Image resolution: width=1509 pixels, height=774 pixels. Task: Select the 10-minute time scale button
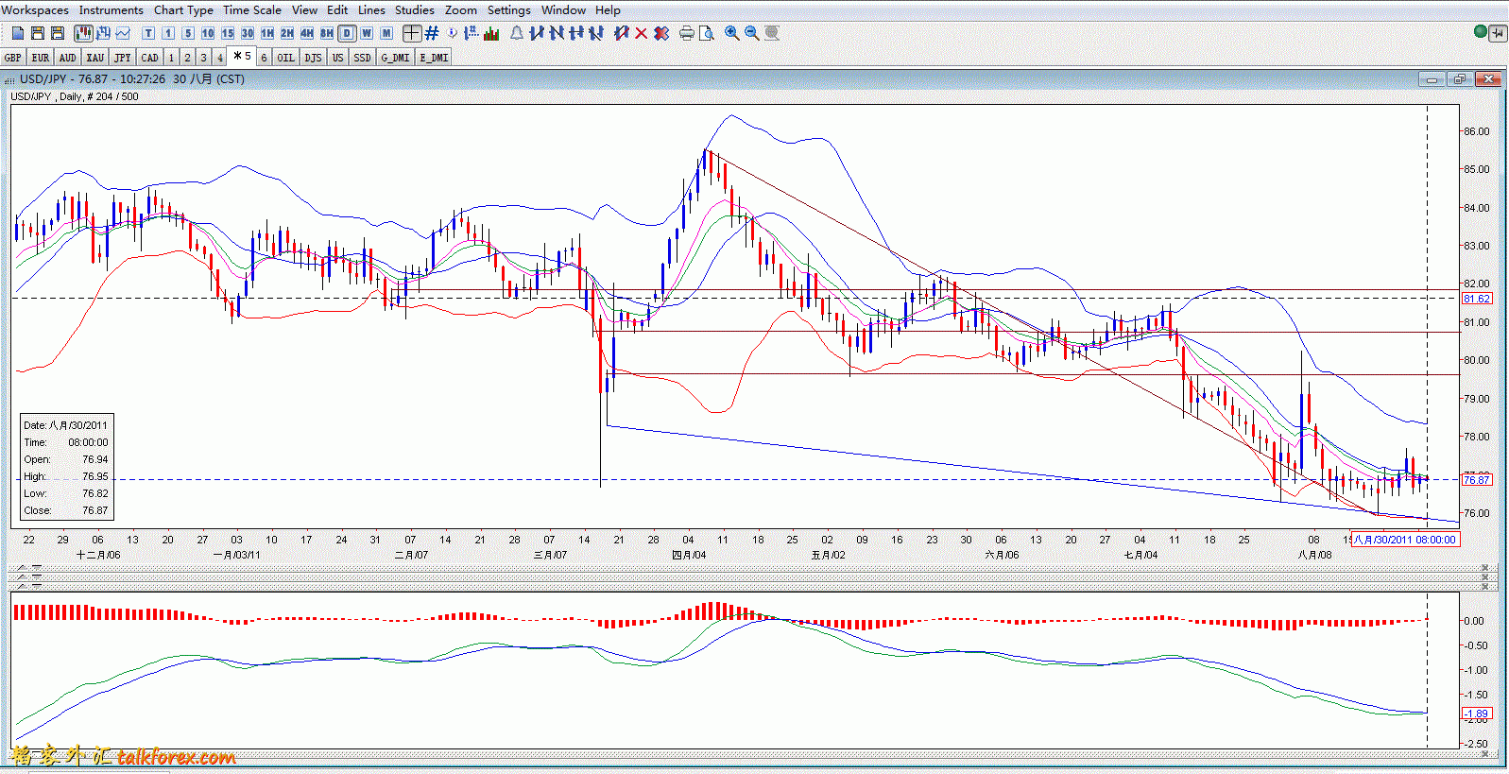(208, 33)
